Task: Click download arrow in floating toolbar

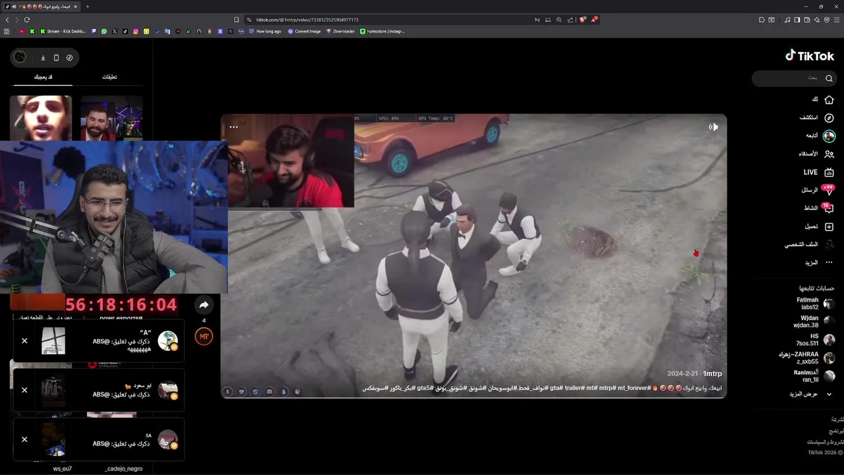Action: point(43,57)
